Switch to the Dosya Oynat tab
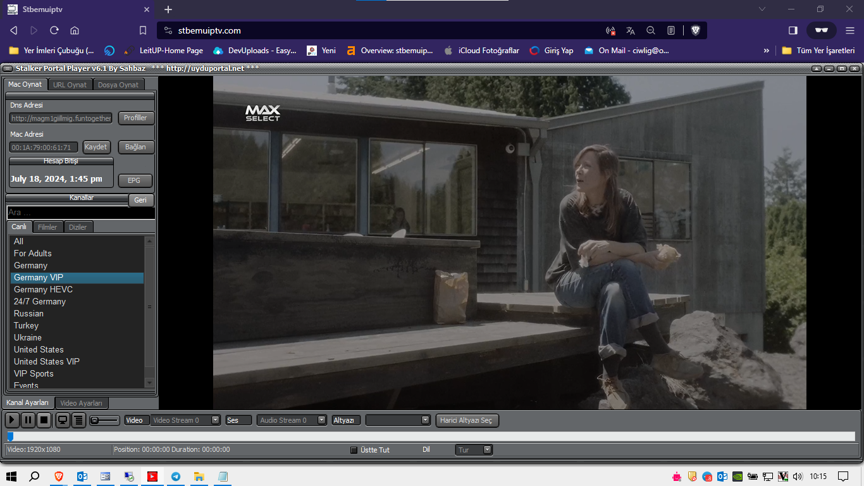 pos(118,85)
